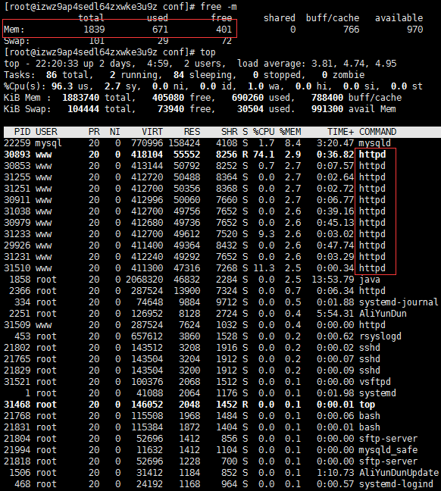
Task: Click the PID column header
Action: (x=23, y=132)
